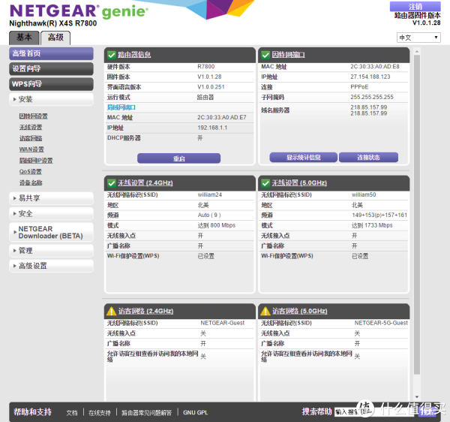This screenshot has height=422, width=450.
Task: Click the scrollbar up arrow
Action: tap(417, 51)
